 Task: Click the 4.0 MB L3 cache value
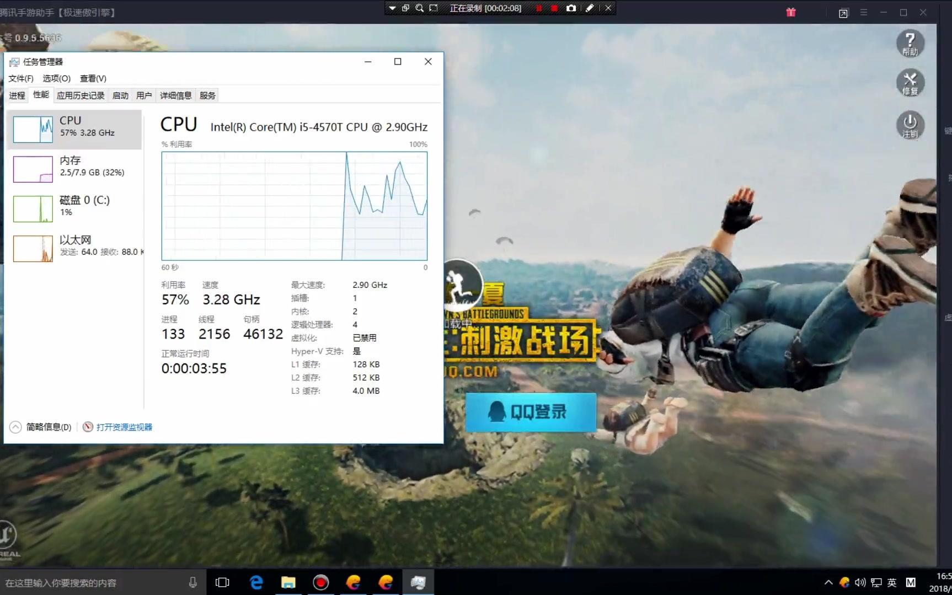(x=366, y=390)
